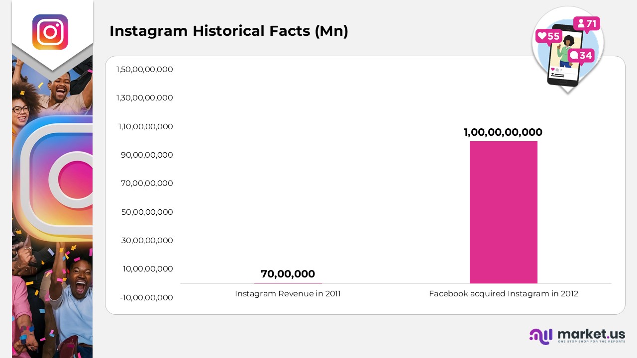Click the Instagram logo in the top-left banner
The width and height of the screenshot is (637, 358).
[50, 32]
